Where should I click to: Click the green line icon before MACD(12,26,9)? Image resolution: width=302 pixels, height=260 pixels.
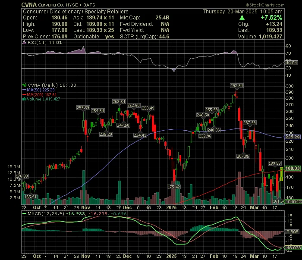(x=24, y=213)
